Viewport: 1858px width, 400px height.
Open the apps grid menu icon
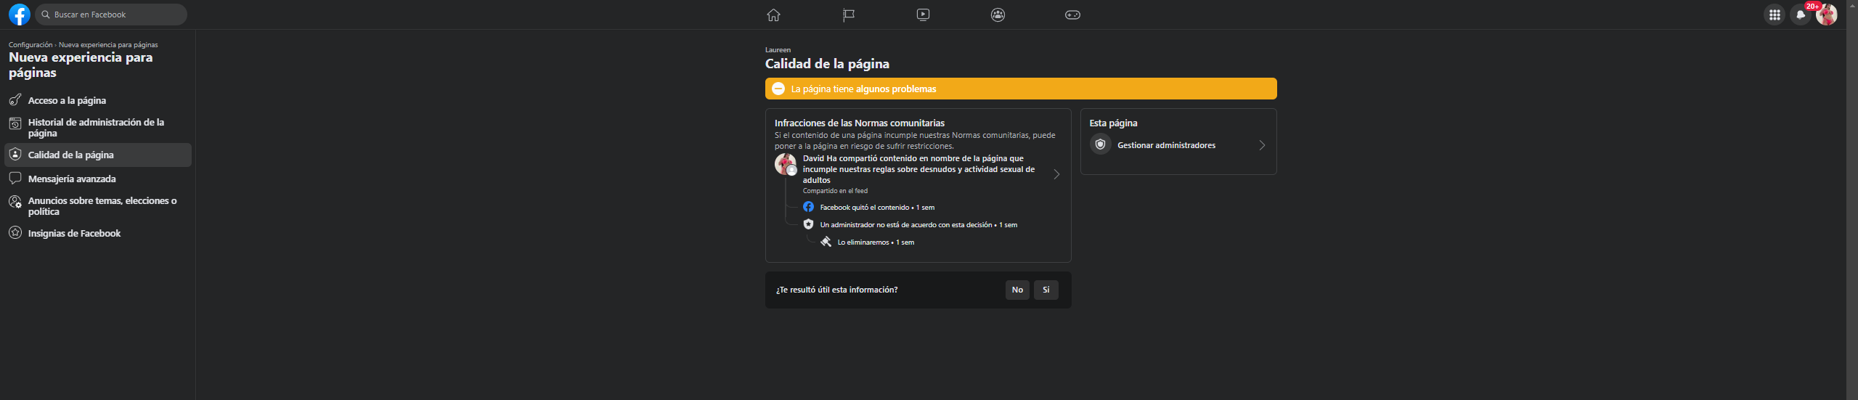pos(1775,15)
